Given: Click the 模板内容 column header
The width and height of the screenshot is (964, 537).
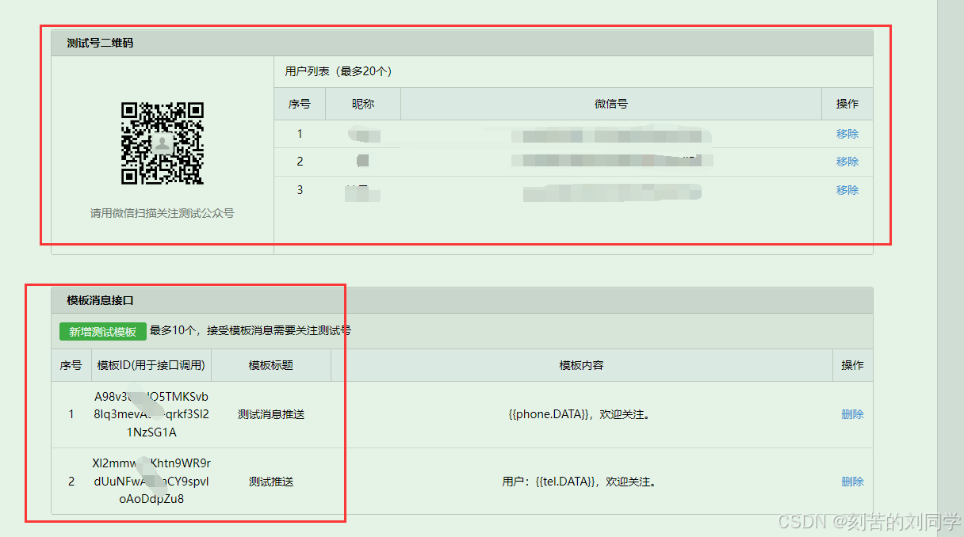Looking at the screenshot, I should pyautogui.click(x=582, y=365).
